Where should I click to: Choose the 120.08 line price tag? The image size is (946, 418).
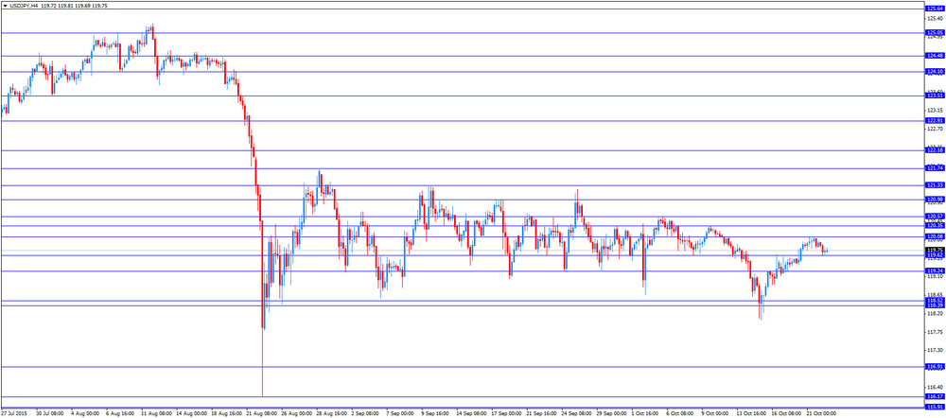pyautogui.click(x=935, y=235)
